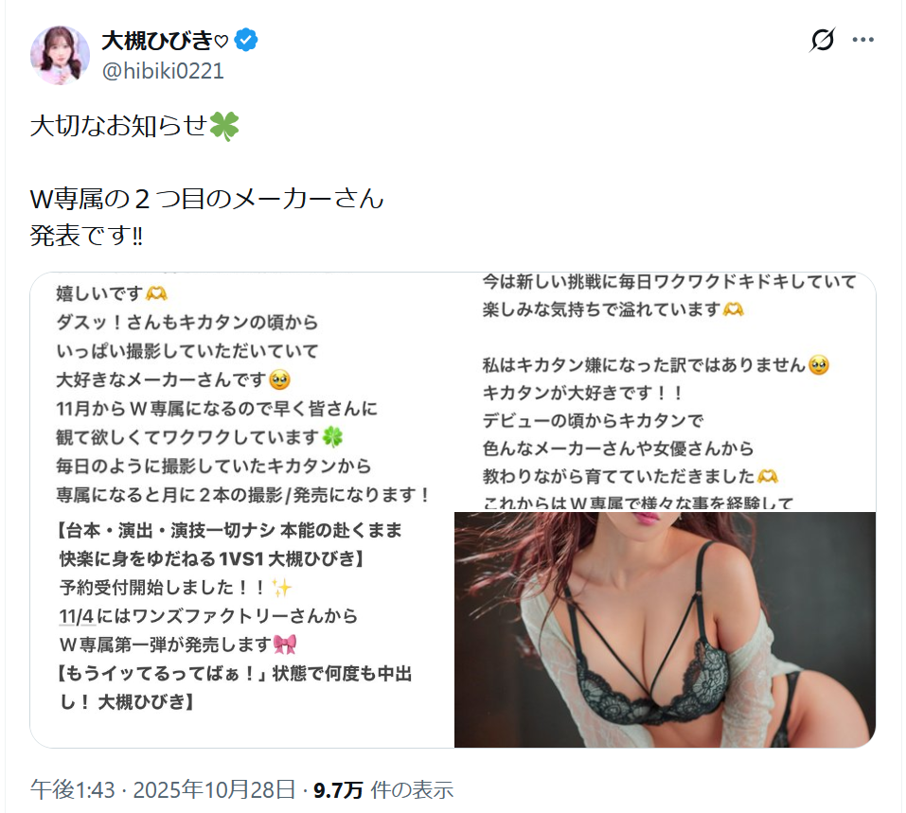
Task: Open the @hibiki0221 handle link
Action: [163, 71]
